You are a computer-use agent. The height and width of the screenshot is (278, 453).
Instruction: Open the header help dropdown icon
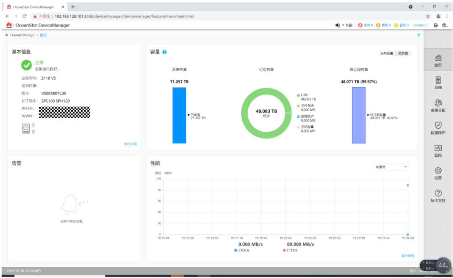click(445, 26)
